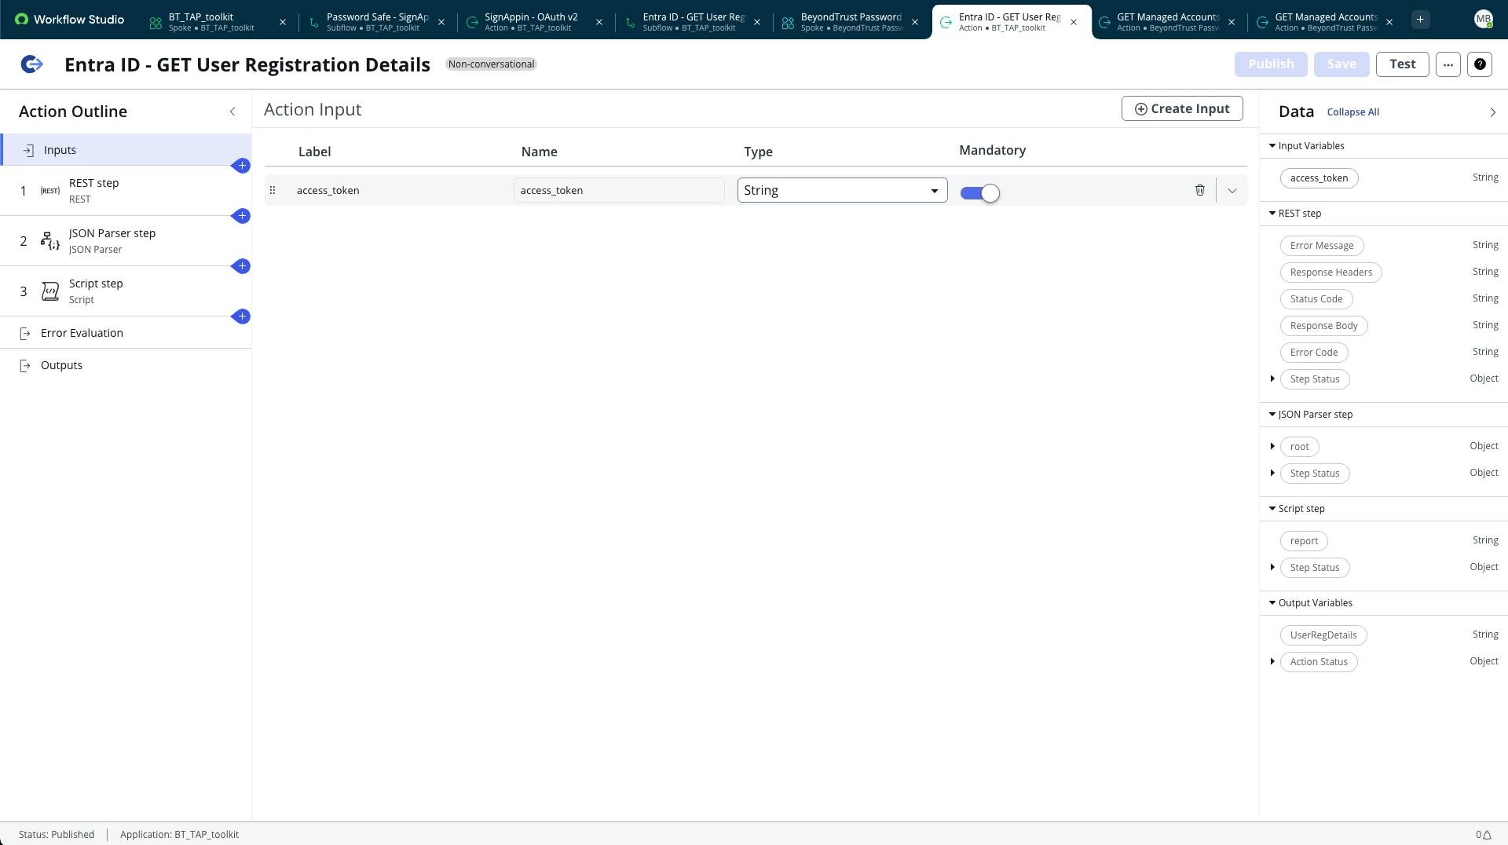Switch to Password Safe - SignAp subflow tab

377,22
